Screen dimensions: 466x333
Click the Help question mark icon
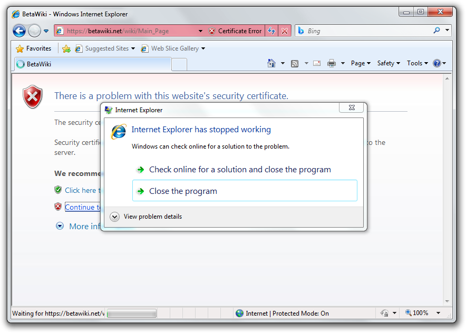coord(437,63)
